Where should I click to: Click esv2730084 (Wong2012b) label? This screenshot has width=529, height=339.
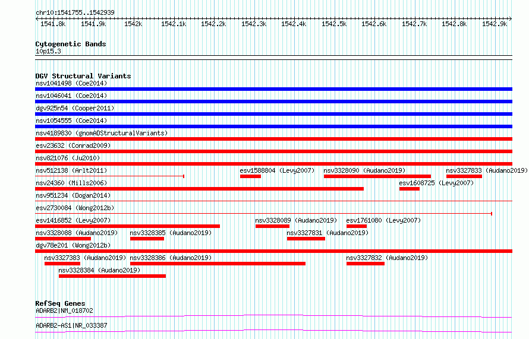75,208
